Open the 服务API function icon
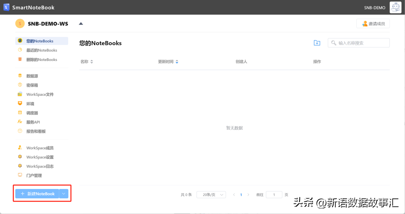Viewport: 405px width, 214px height. coord(20,122)
